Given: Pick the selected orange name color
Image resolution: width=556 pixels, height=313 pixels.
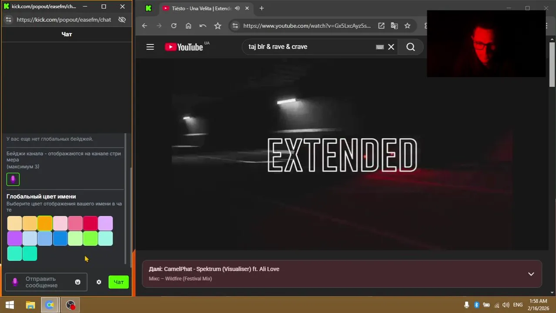Looking at the screenshot, I should click(x=45, y=223).
